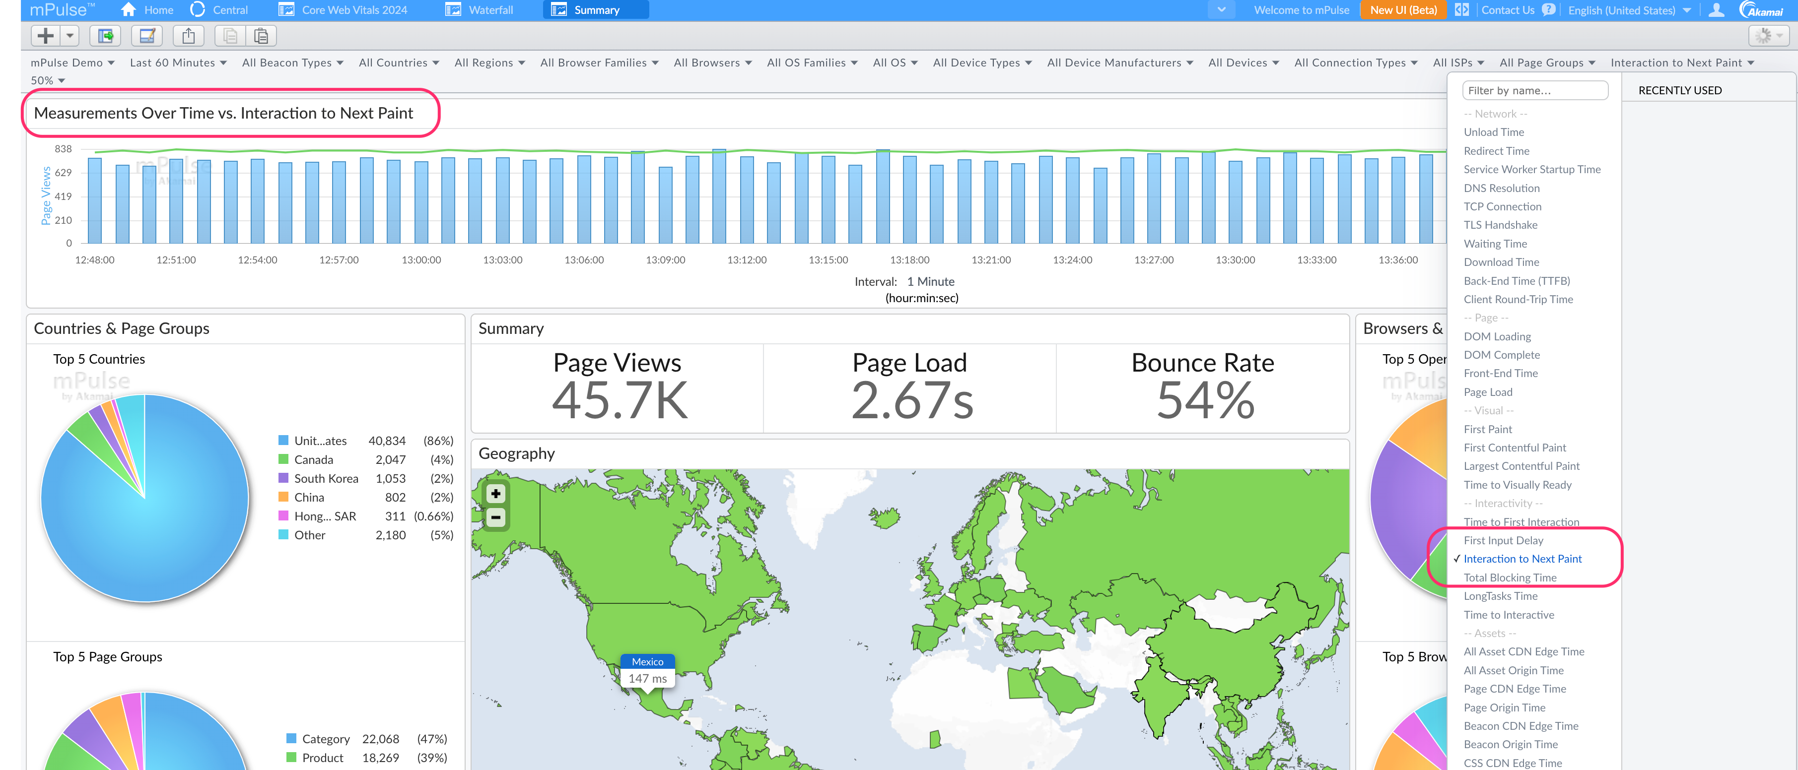Add a new widget with the plus icon
The height and width of the screenshot is (770, 1798).
[x=45, y=36]
